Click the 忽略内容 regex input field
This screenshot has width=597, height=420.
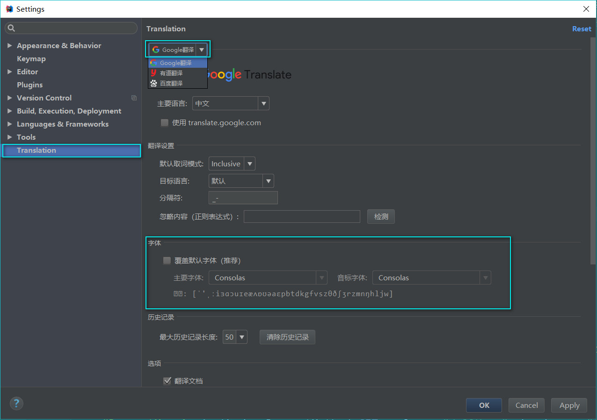click(302, 217)
